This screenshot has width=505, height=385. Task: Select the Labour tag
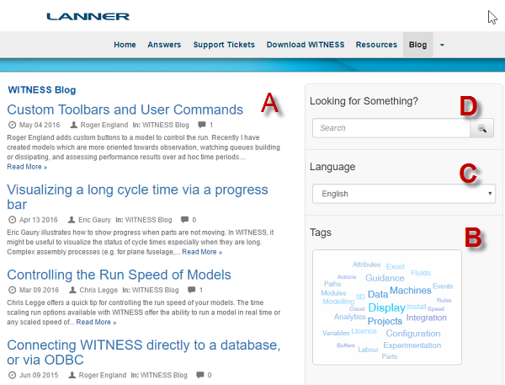(x=368, y=350)
